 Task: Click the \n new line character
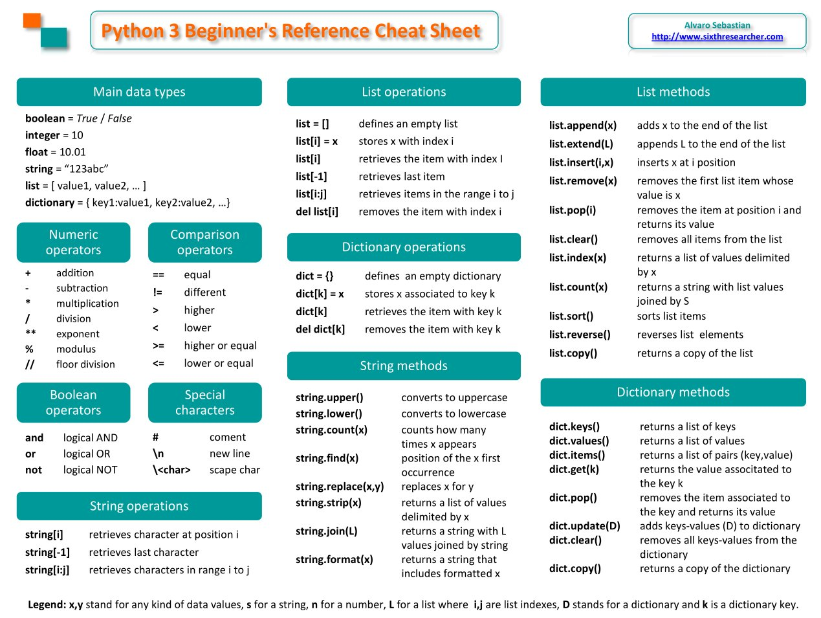coord(158,454)
